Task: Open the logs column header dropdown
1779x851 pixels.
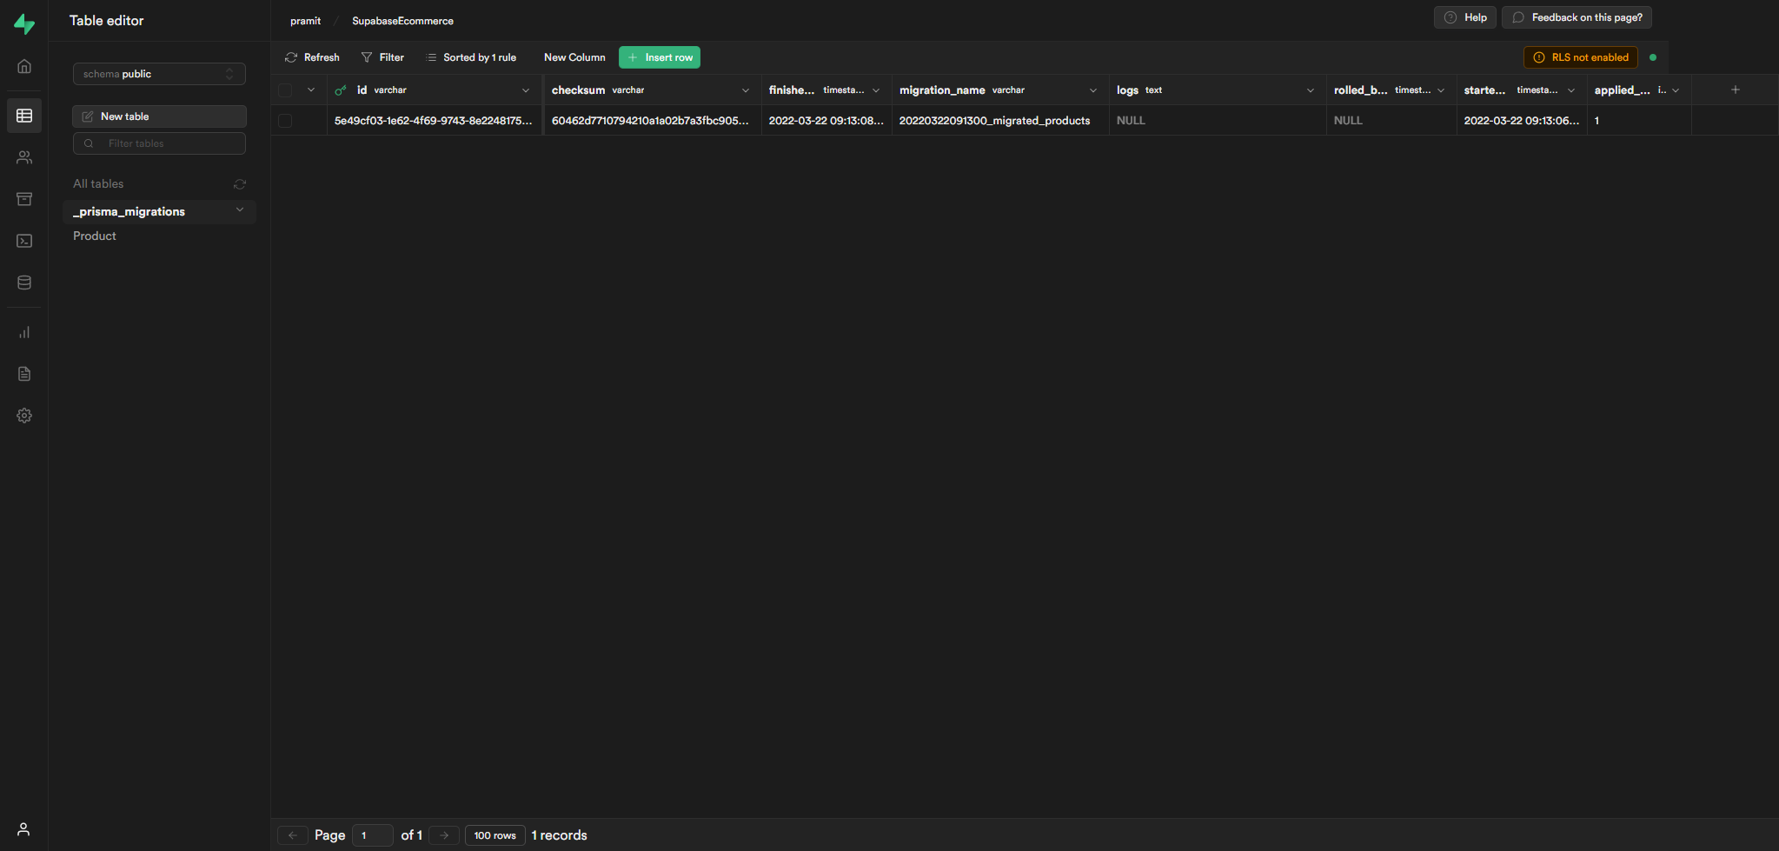Action: pyautogui.click(x=1311, y=90)
